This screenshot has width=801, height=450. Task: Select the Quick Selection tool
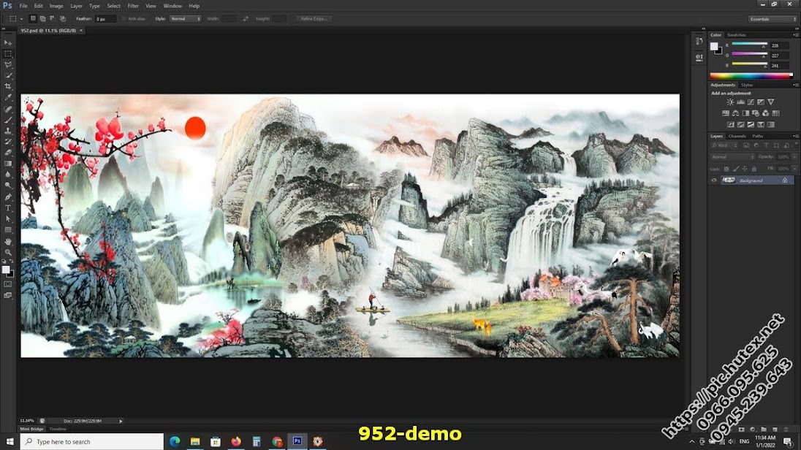pos(8,75)
